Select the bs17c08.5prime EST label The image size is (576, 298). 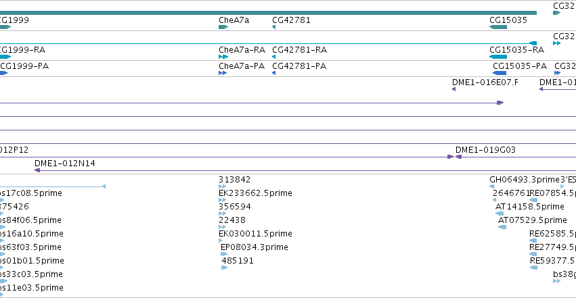pyautogui.click(x=31, y=193)
